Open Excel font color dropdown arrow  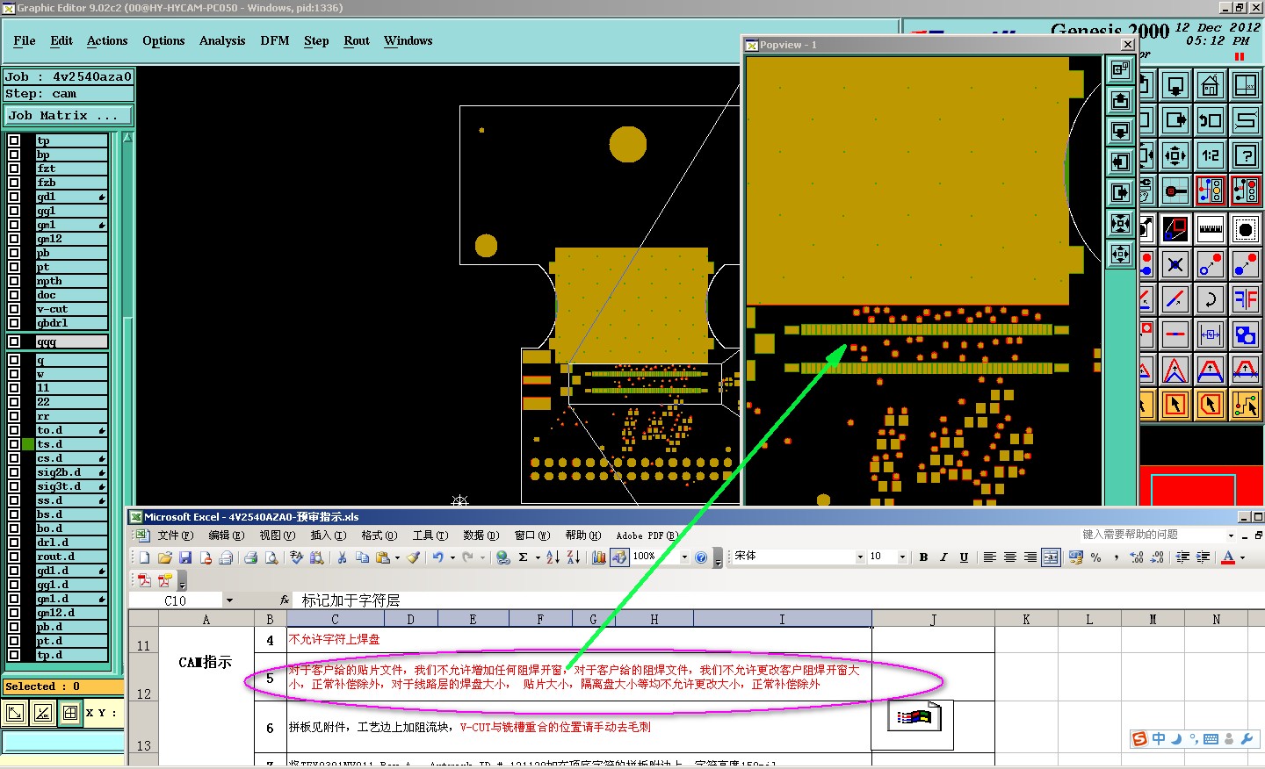click(x=1242, y=557)
